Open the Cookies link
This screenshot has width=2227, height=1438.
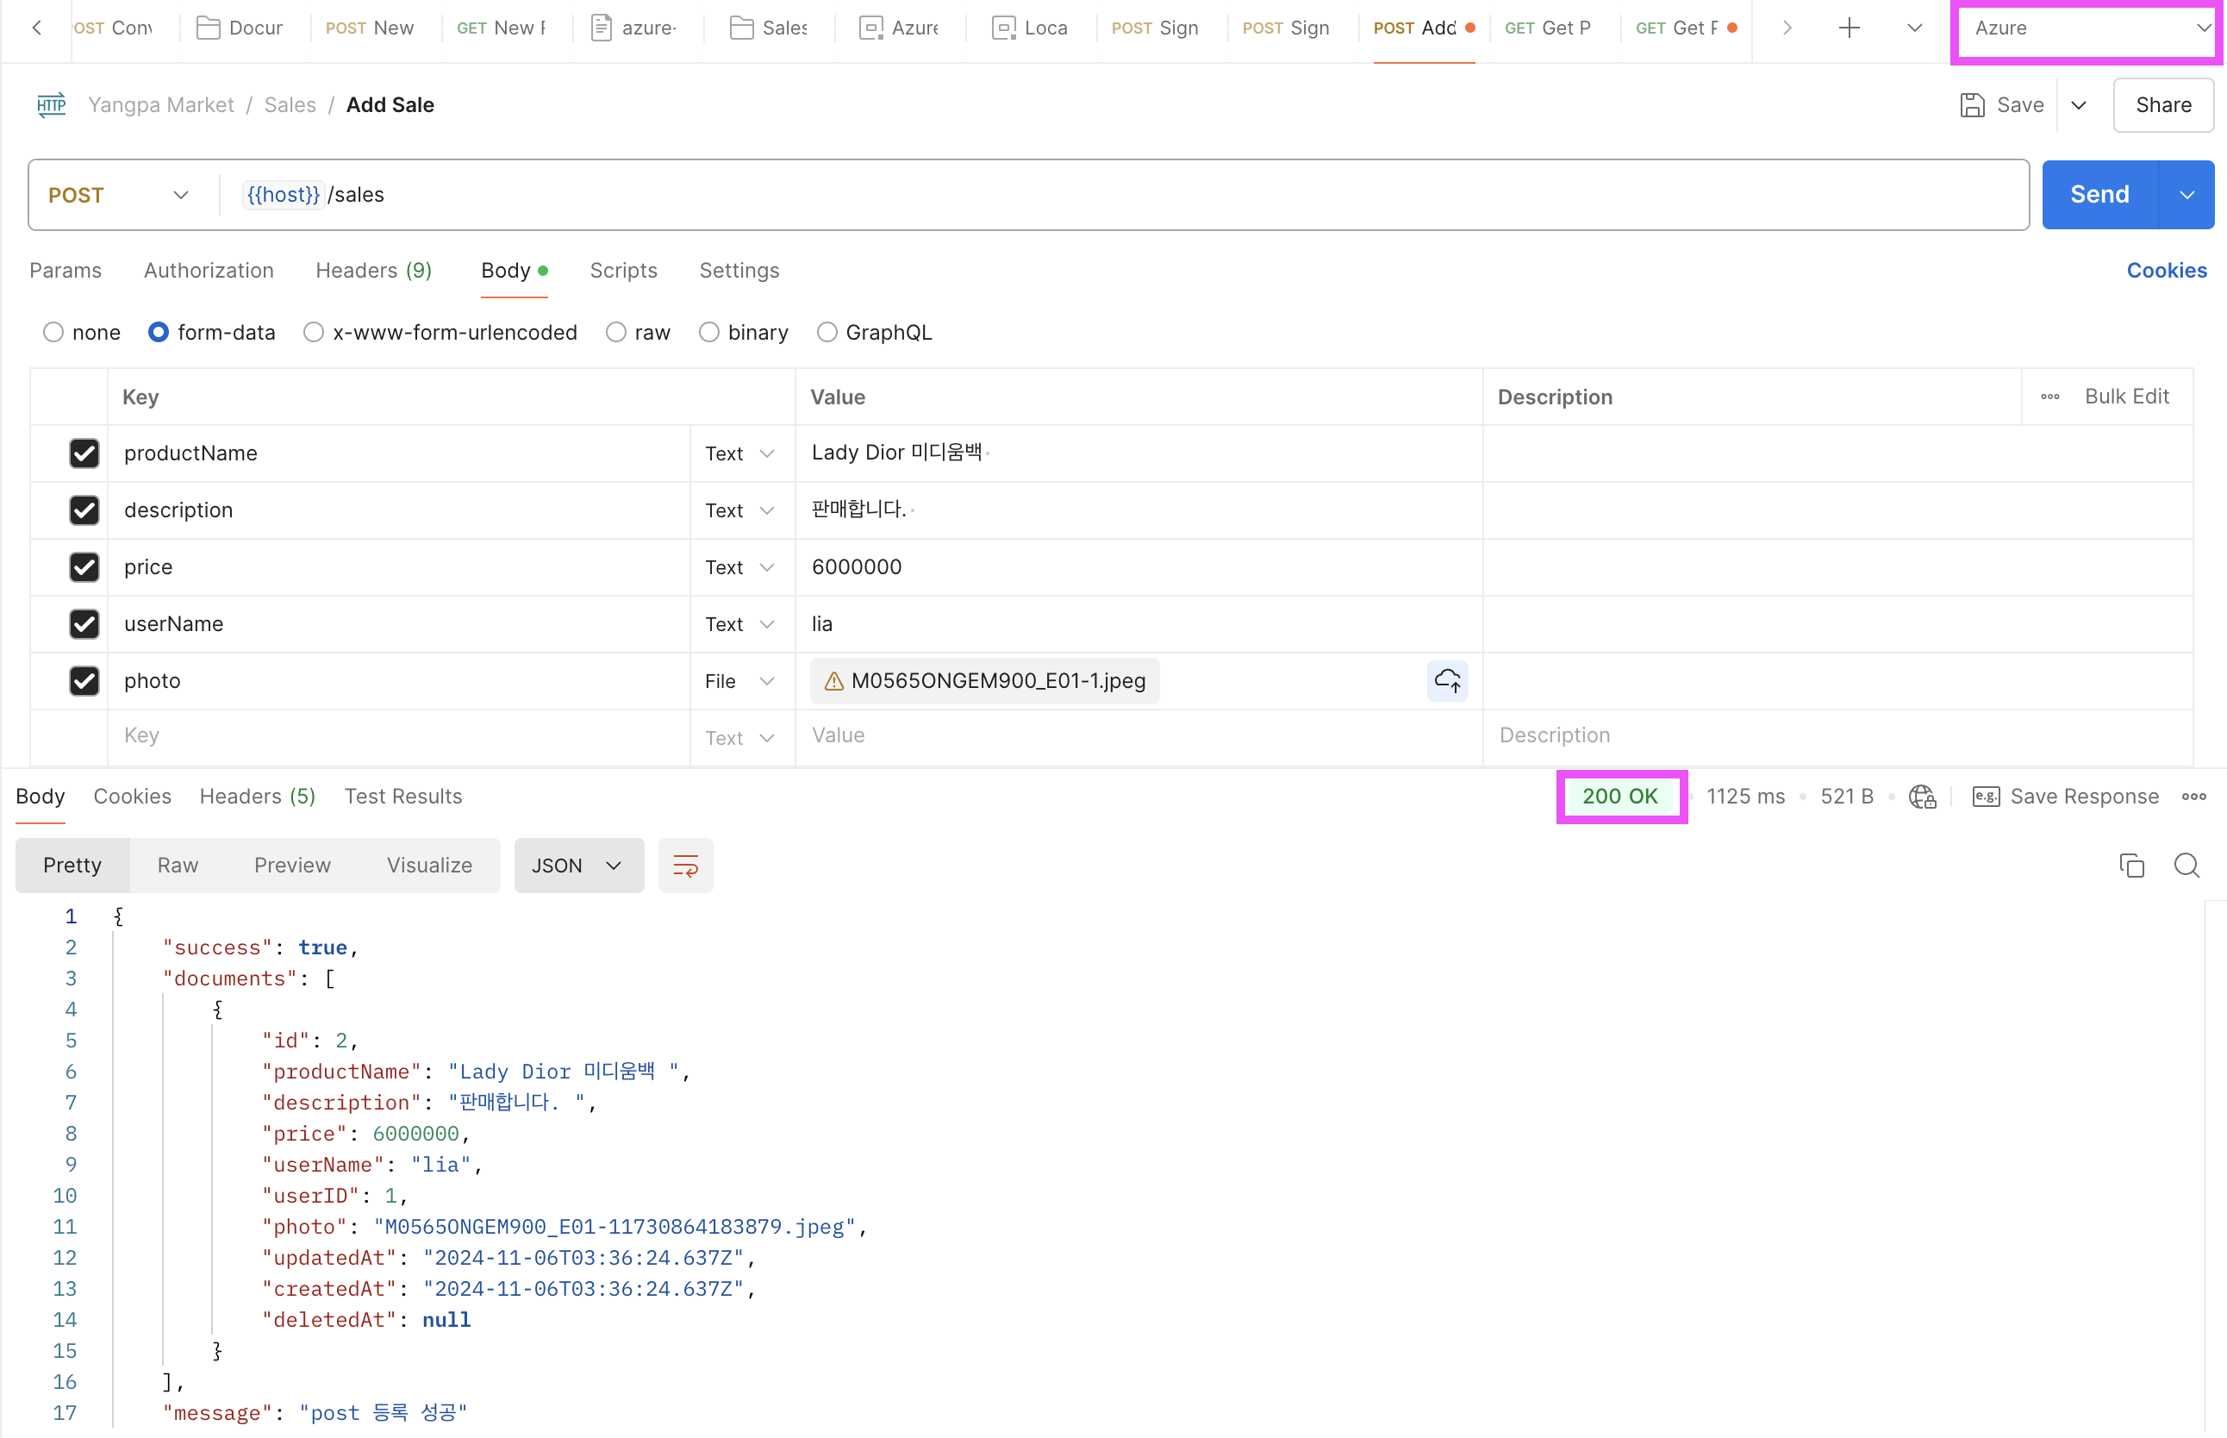tap(2166, 271)
